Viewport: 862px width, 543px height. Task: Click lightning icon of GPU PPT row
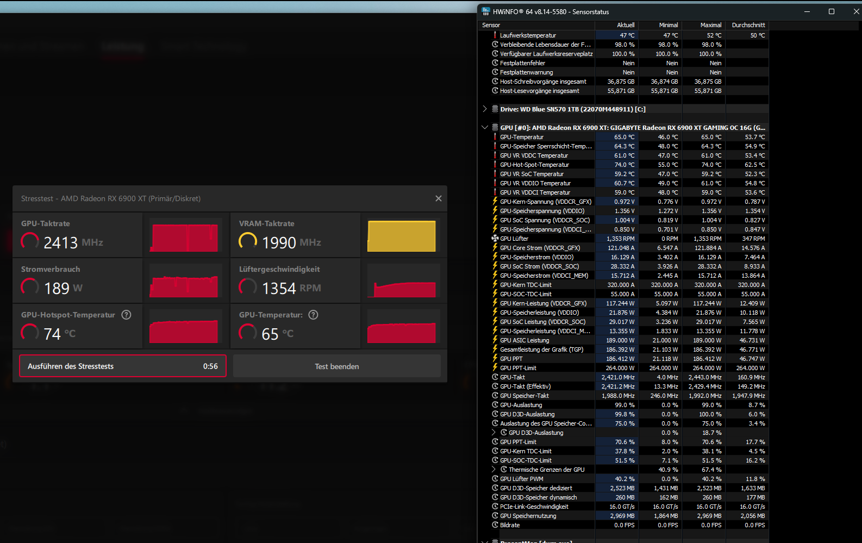[495, 358]
